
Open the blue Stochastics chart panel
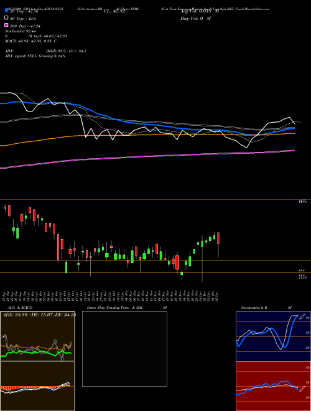(x=273, y=336)
